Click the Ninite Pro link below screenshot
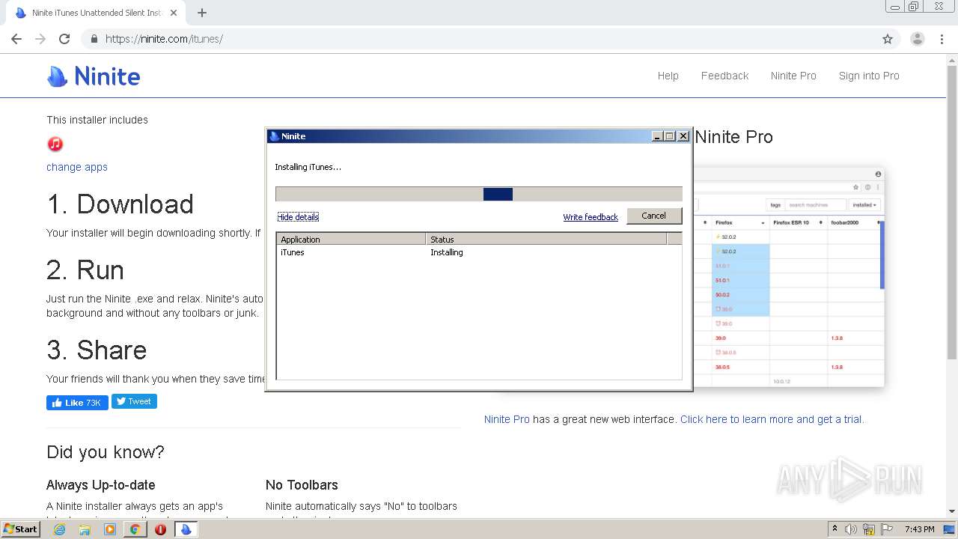This screenshot has width=958, height=539. [507, 419]
